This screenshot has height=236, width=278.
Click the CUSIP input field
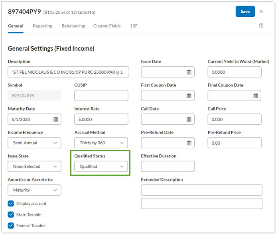coord(101,96)
